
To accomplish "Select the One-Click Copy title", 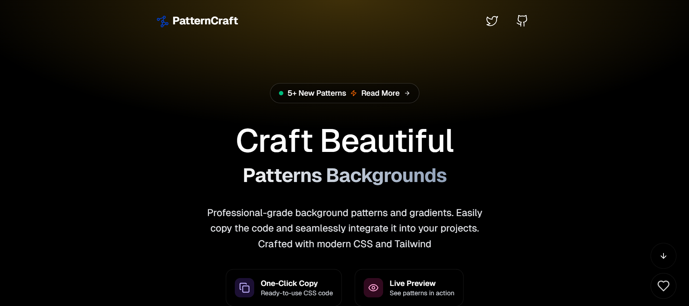I will (x=289, y=283).
